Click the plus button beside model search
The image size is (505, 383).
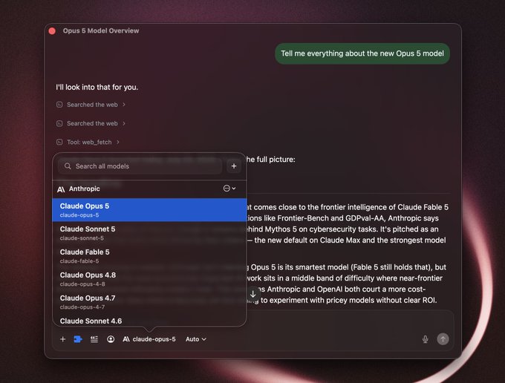[x=234, y=166]
